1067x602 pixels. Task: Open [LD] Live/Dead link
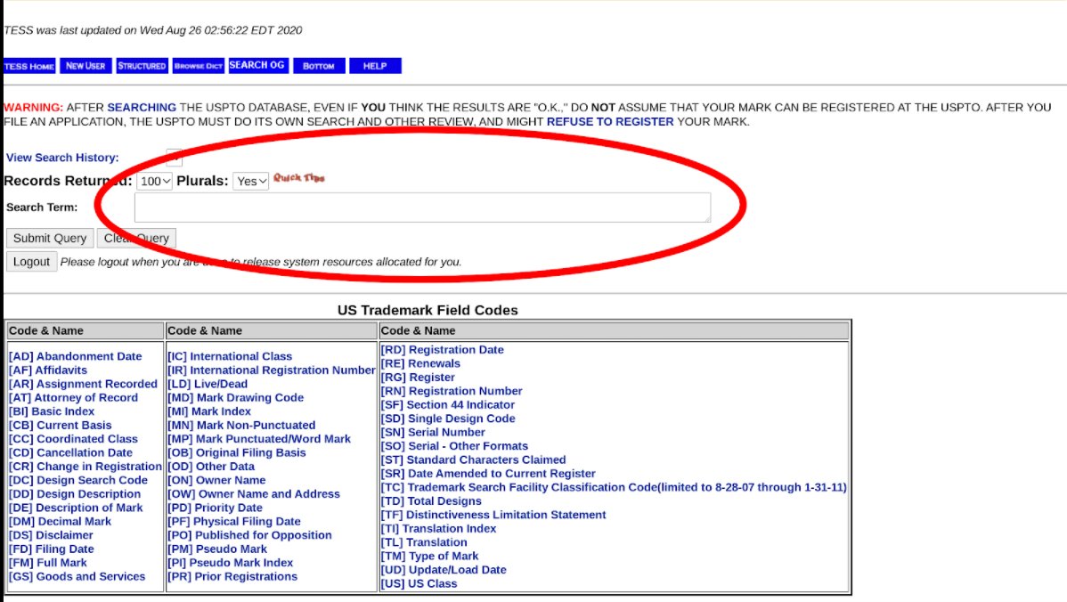point(208,384)
